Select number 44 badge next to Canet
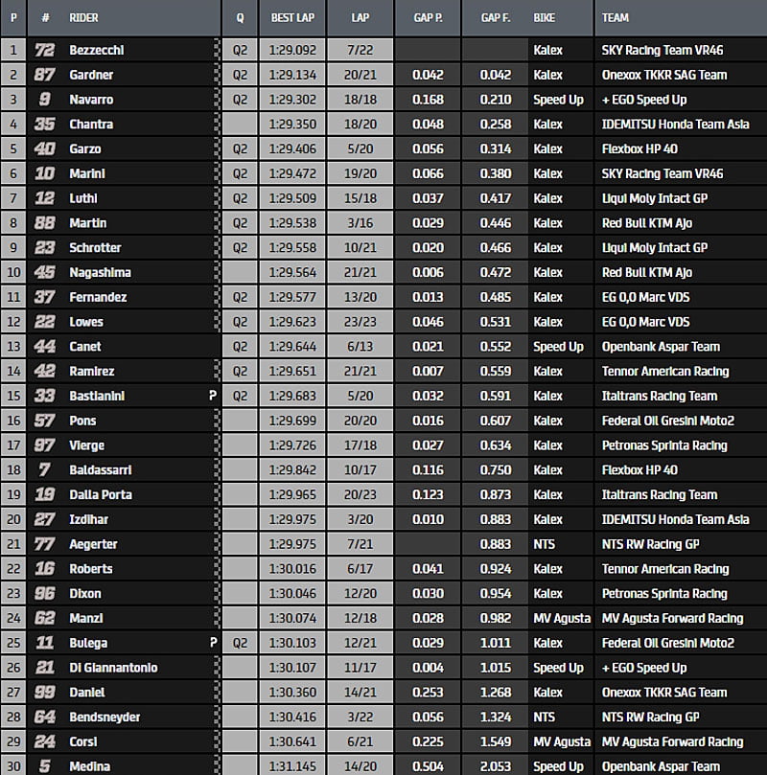 pyautogui.click(x=44, y=347)
